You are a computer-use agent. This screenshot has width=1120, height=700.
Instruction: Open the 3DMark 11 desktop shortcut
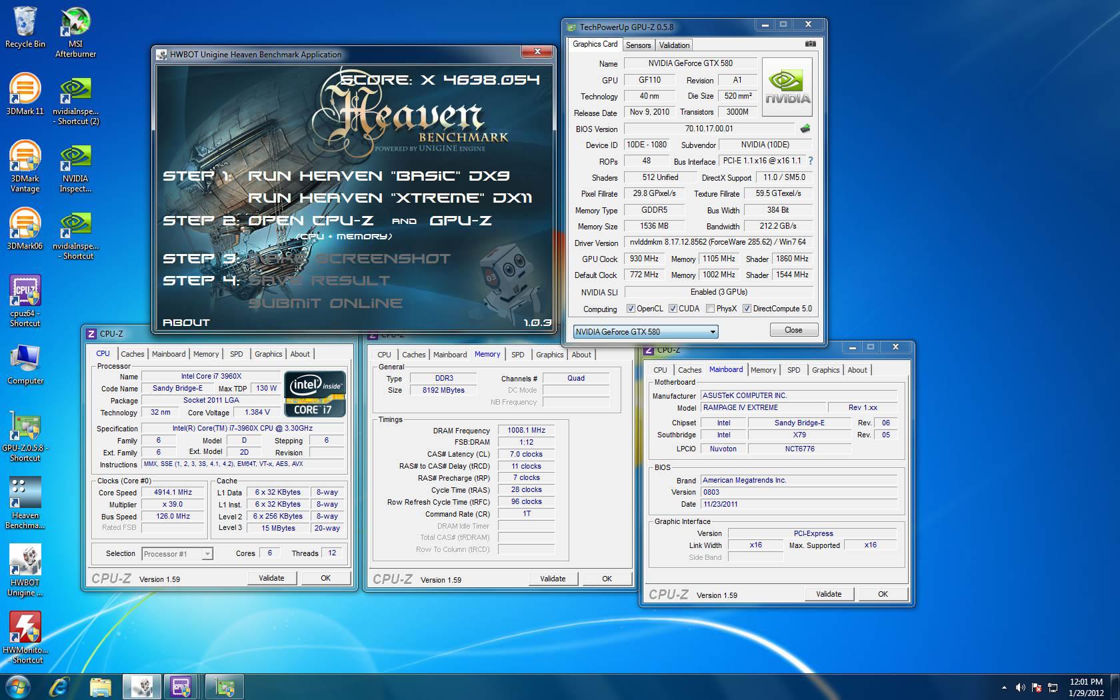coord(25,95)
